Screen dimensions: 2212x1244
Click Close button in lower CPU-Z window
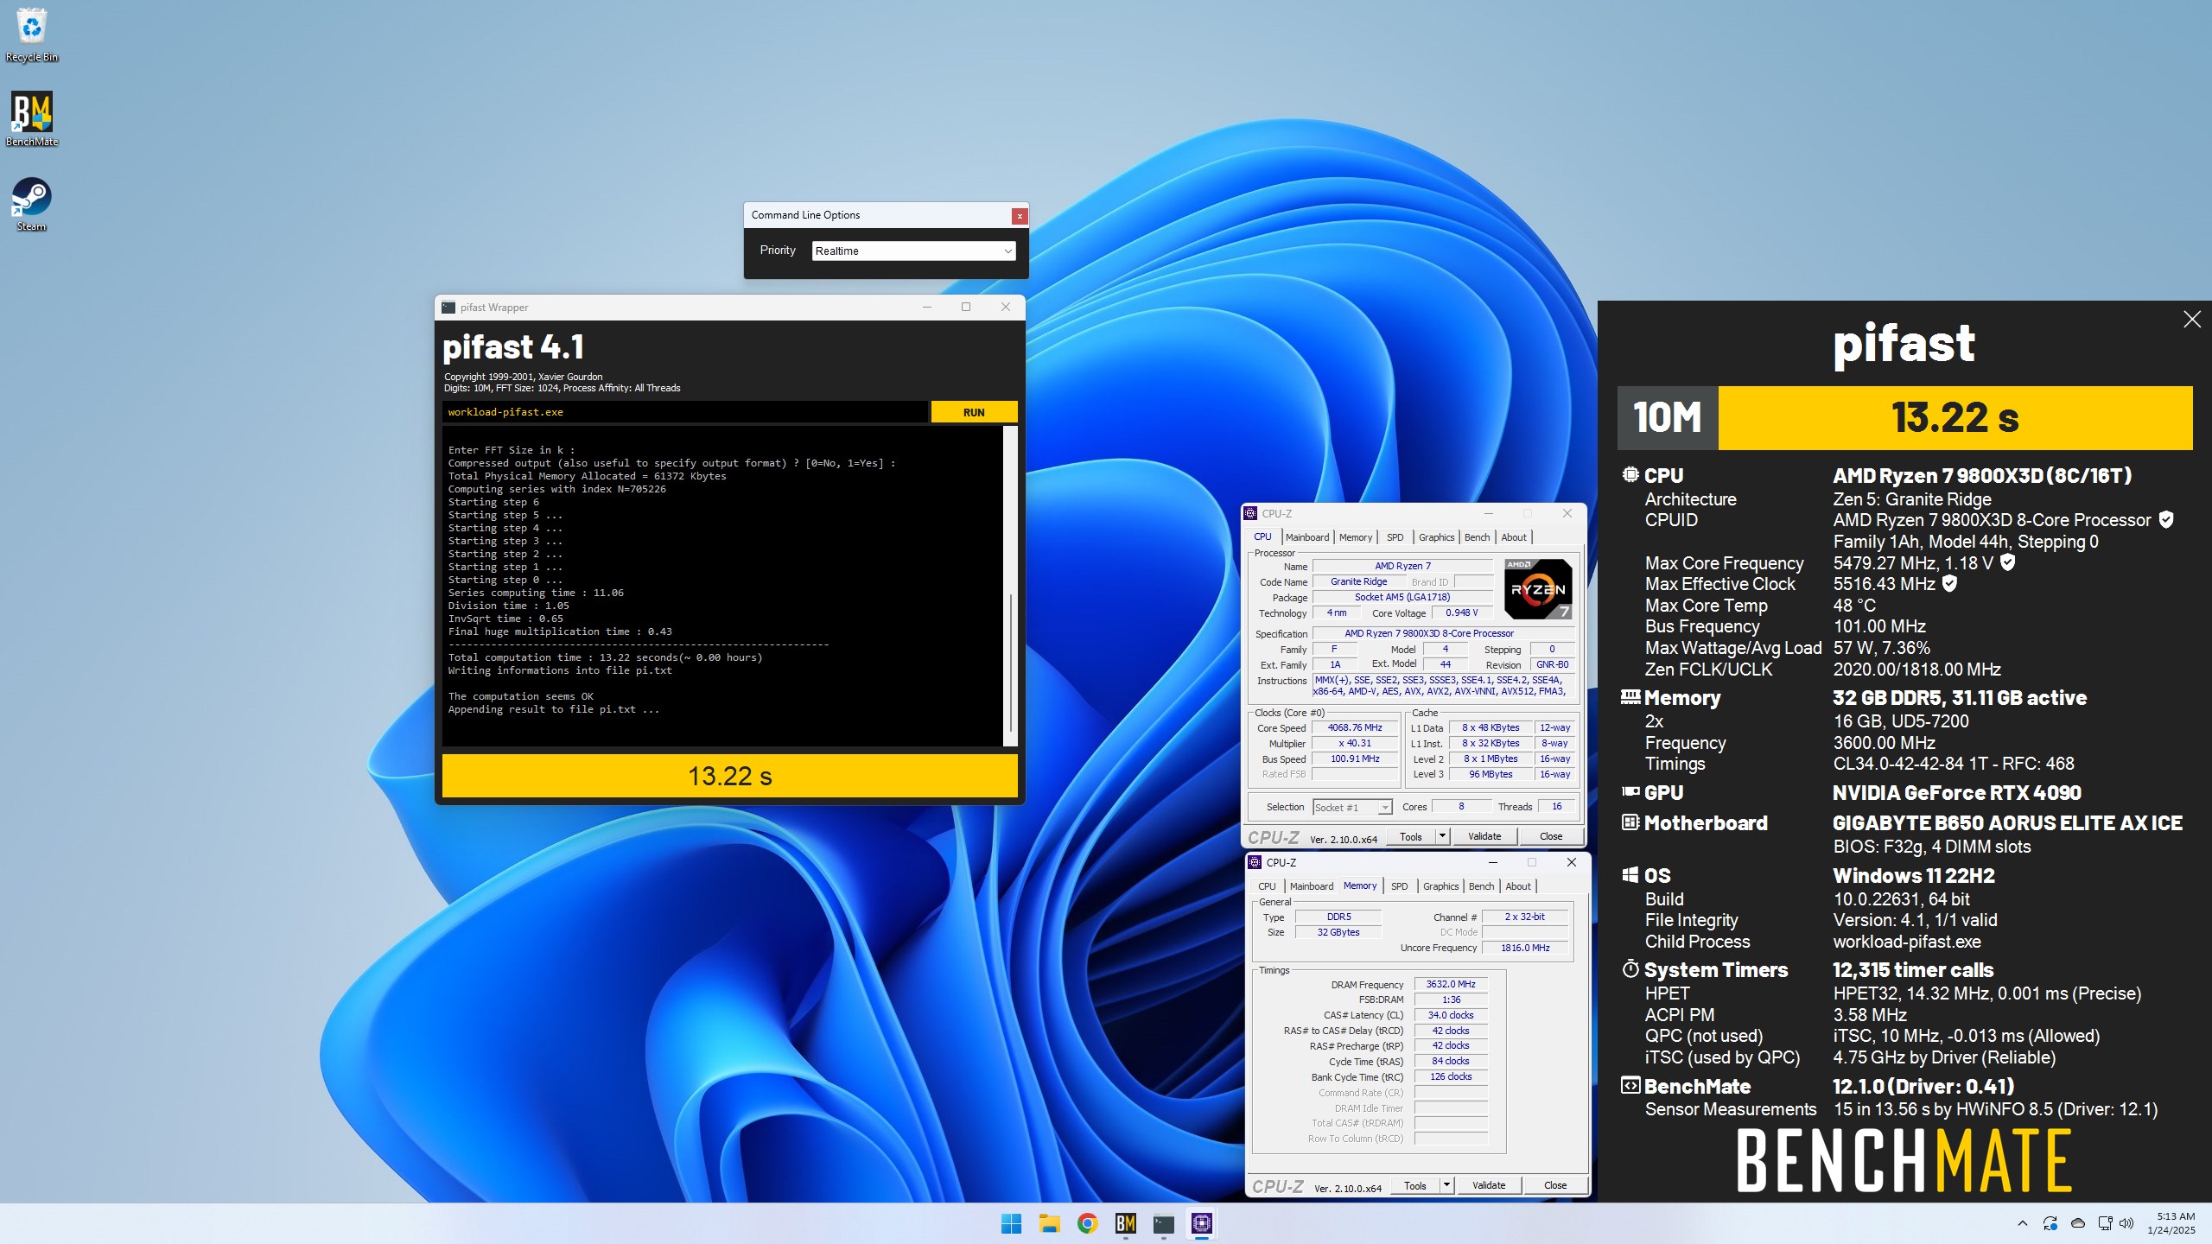(x=1555, y=1185)
